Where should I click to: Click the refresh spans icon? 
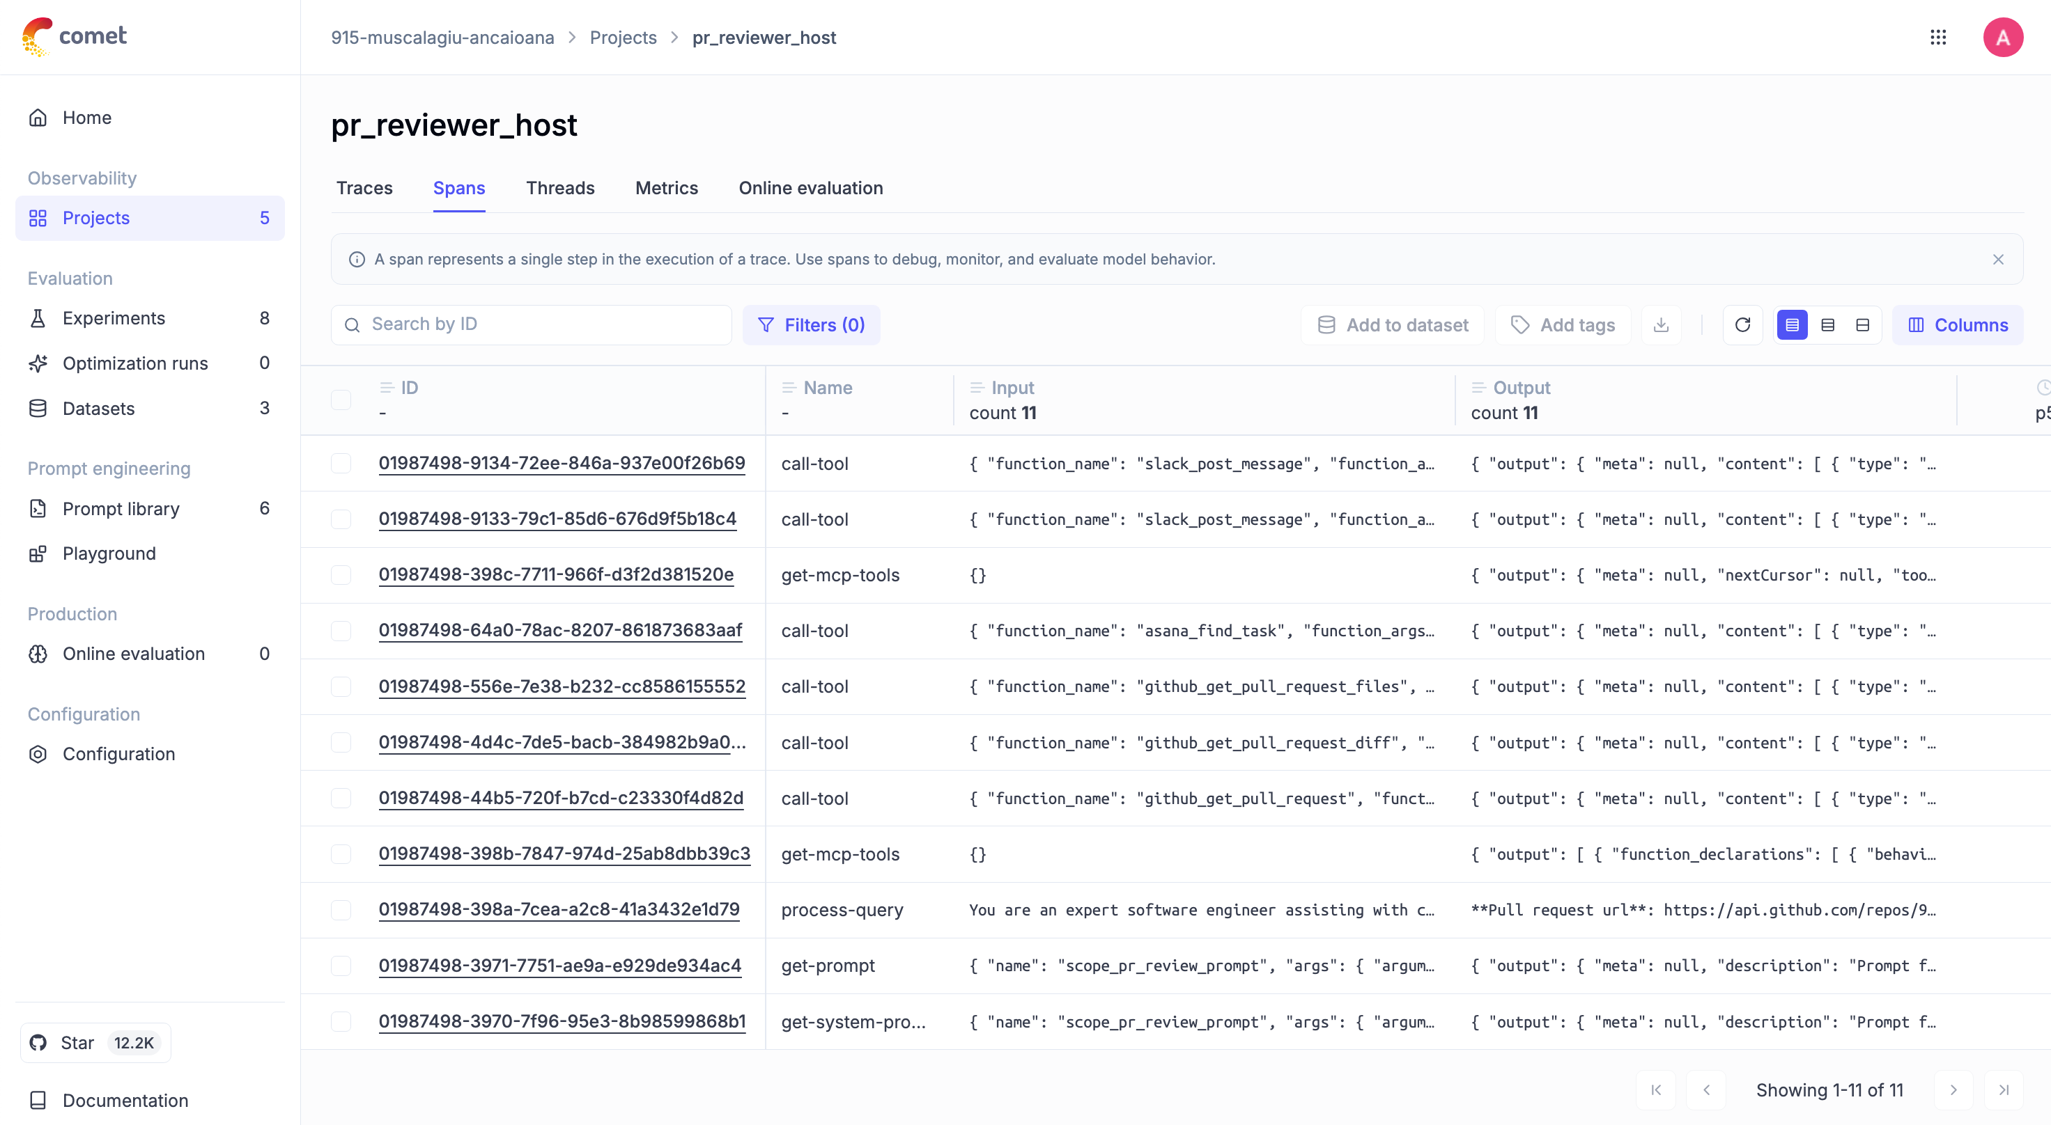pyautogui.click(x=1742, y=324)
